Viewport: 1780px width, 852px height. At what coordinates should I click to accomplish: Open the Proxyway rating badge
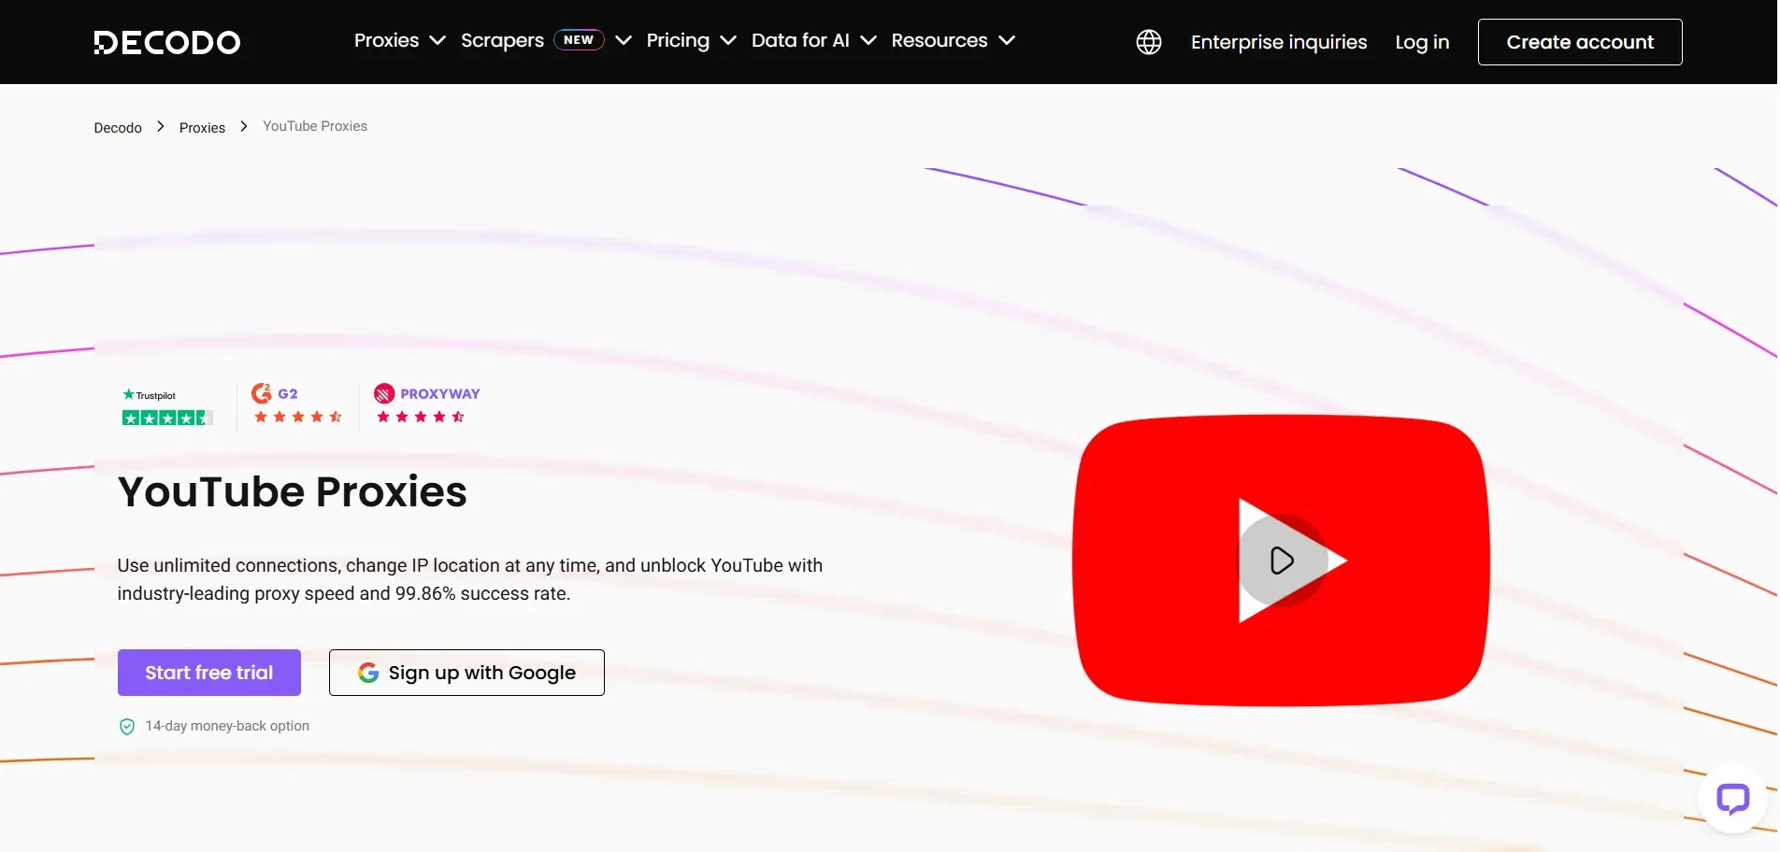426,404
